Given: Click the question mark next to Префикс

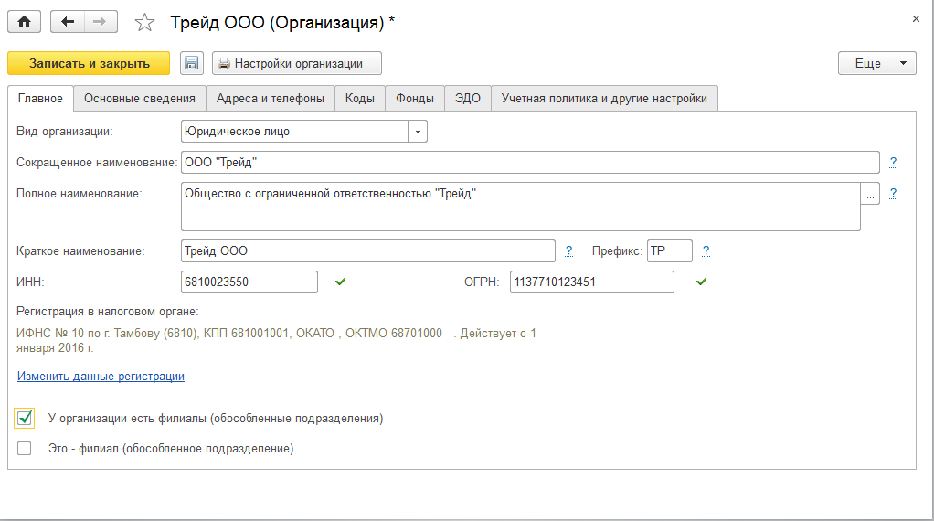Looking at the screenshot, I should coord(706,250).
